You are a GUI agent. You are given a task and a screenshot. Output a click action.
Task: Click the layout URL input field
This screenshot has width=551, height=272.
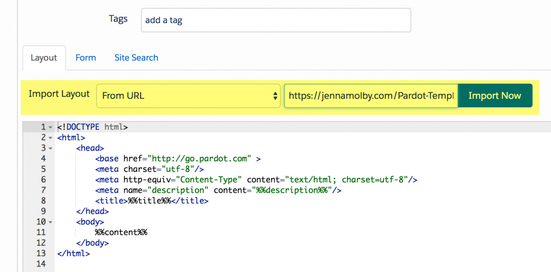click(371, 96)
